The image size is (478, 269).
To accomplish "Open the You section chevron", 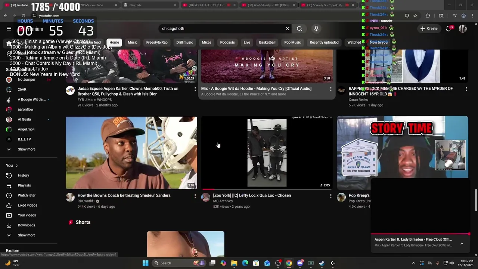I will tap(16, 166).
